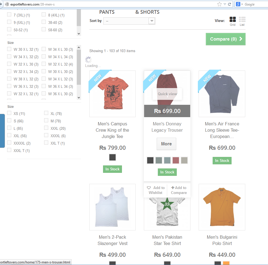
Task: Open Men's Donnay Legacy Trouser title
Action: [x=167, y=127]
